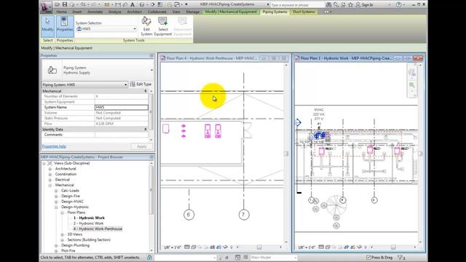This screenshot has width=466, height=262.
Task: Click the worksets icon in status bar
Action: pyautogui.click(x=149, y=257)
